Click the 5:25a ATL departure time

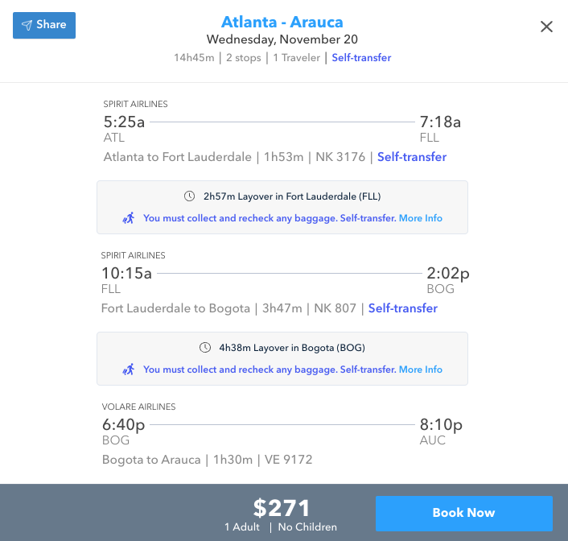125,122
